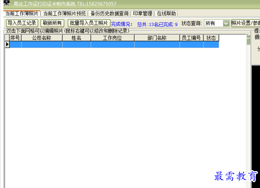260x188 pixels.
Task: Click the 状态 column header
Action: click(x=211, y=38)
